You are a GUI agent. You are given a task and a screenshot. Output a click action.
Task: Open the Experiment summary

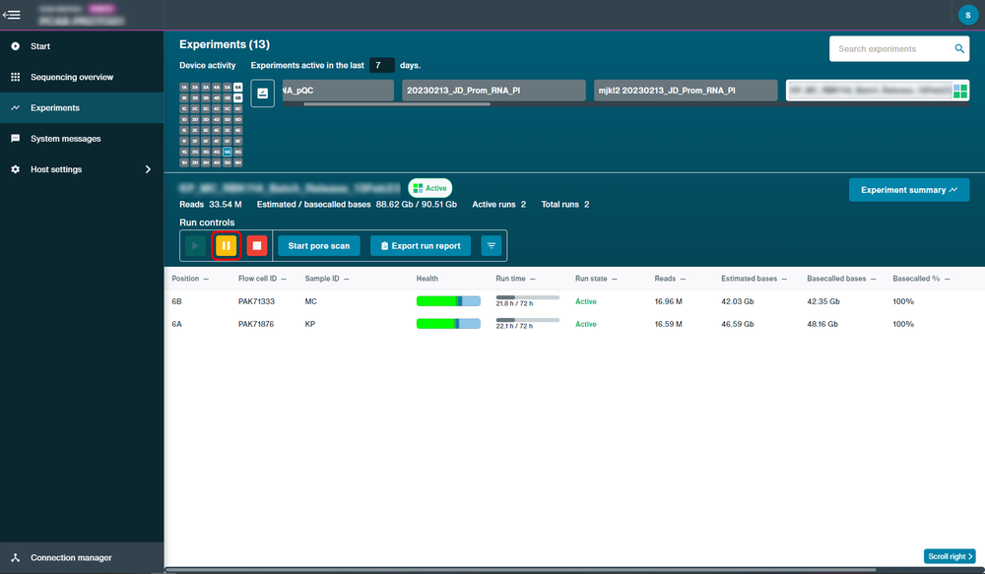pyautogui.click(x=908, y=190)
